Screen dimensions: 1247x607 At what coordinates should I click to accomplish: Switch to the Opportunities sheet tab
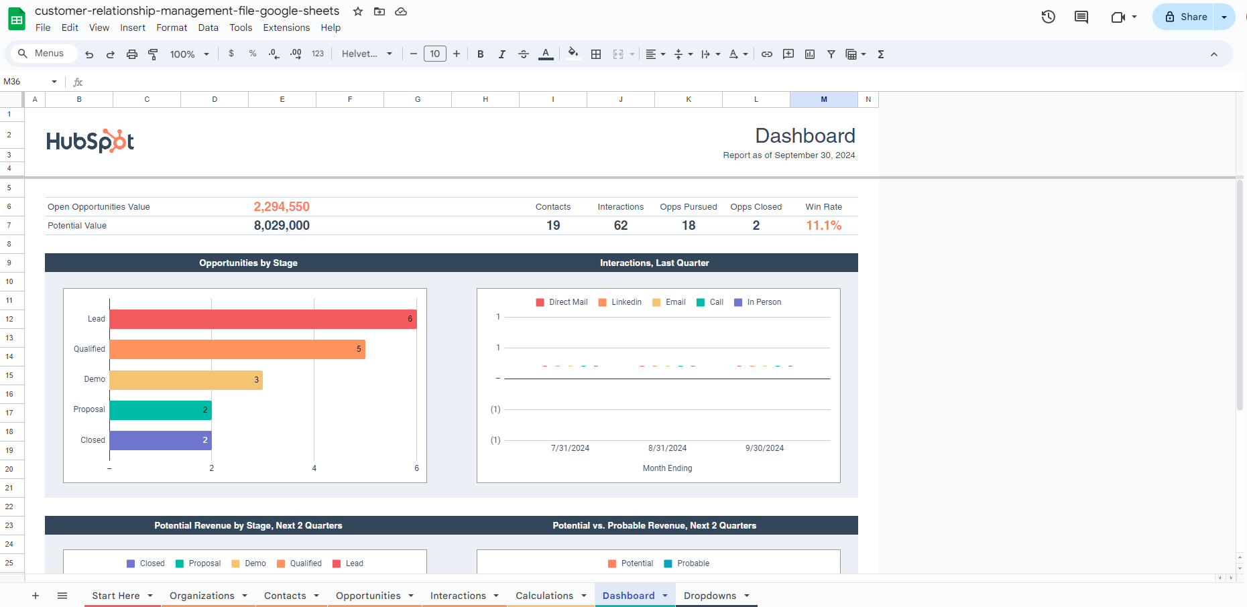coord(368,595)
